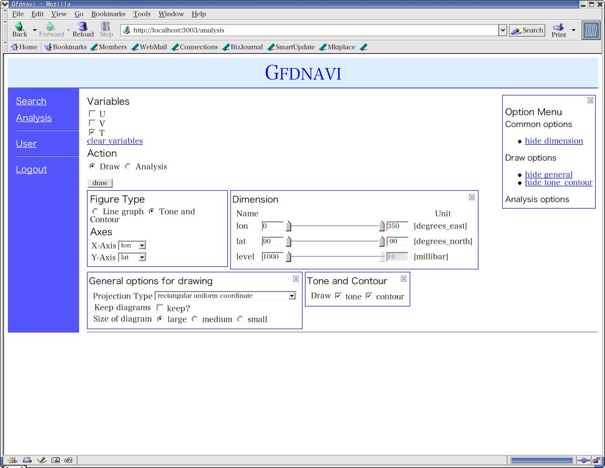Open Composer icon in status bar
Viewport: 605px width, 468px height.
point(42,460)
